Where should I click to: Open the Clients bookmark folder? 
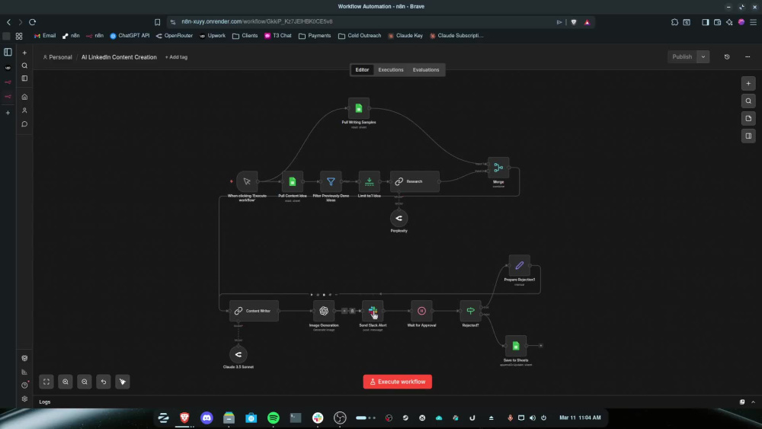(245, 36)
